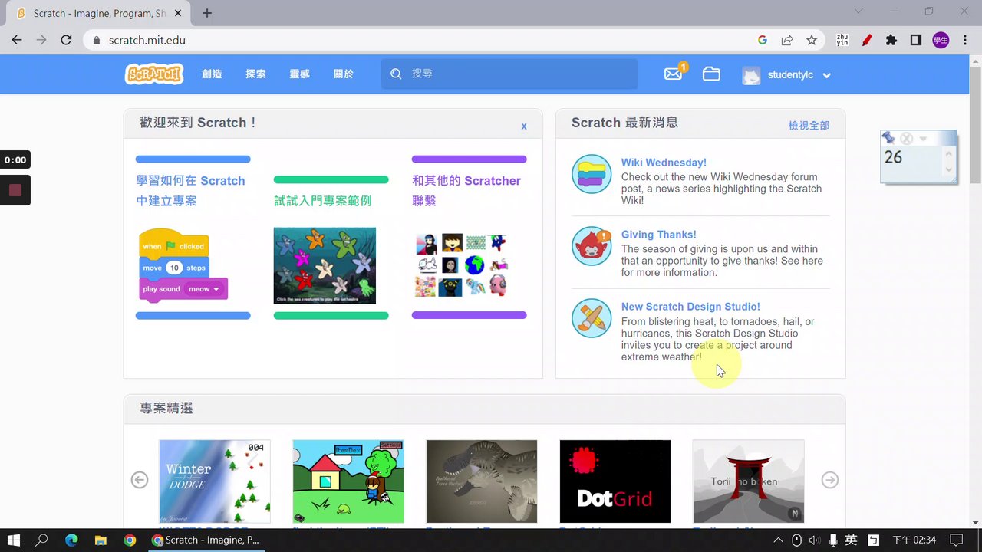Open the Windows taskbar search
Viewport: 982px width, 552px height.
click(42, 540)
